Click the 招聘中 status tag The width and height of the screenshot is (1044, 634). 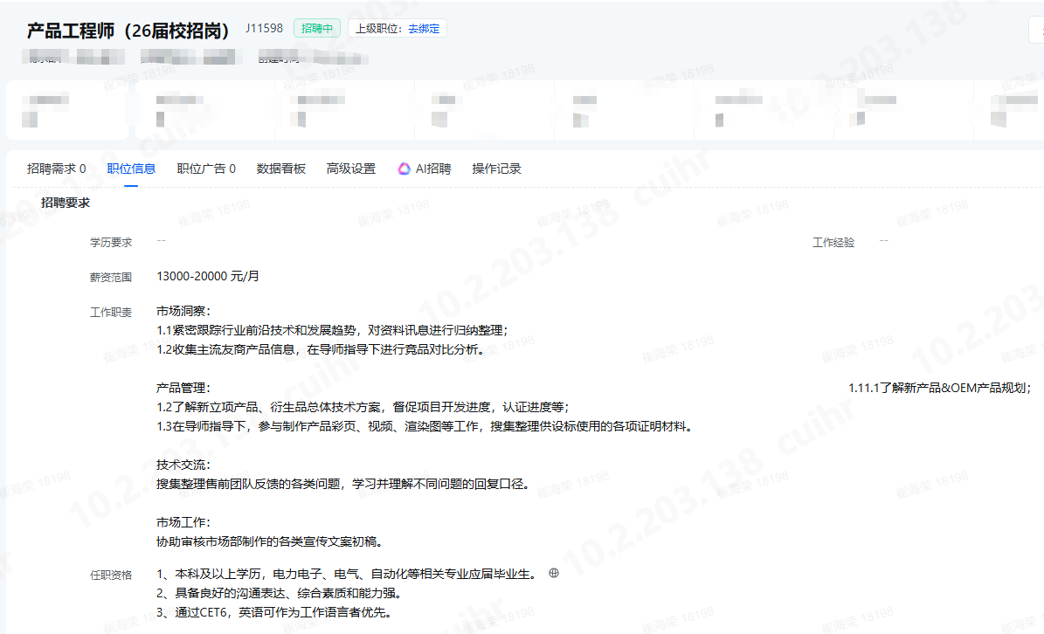point(317,29)
